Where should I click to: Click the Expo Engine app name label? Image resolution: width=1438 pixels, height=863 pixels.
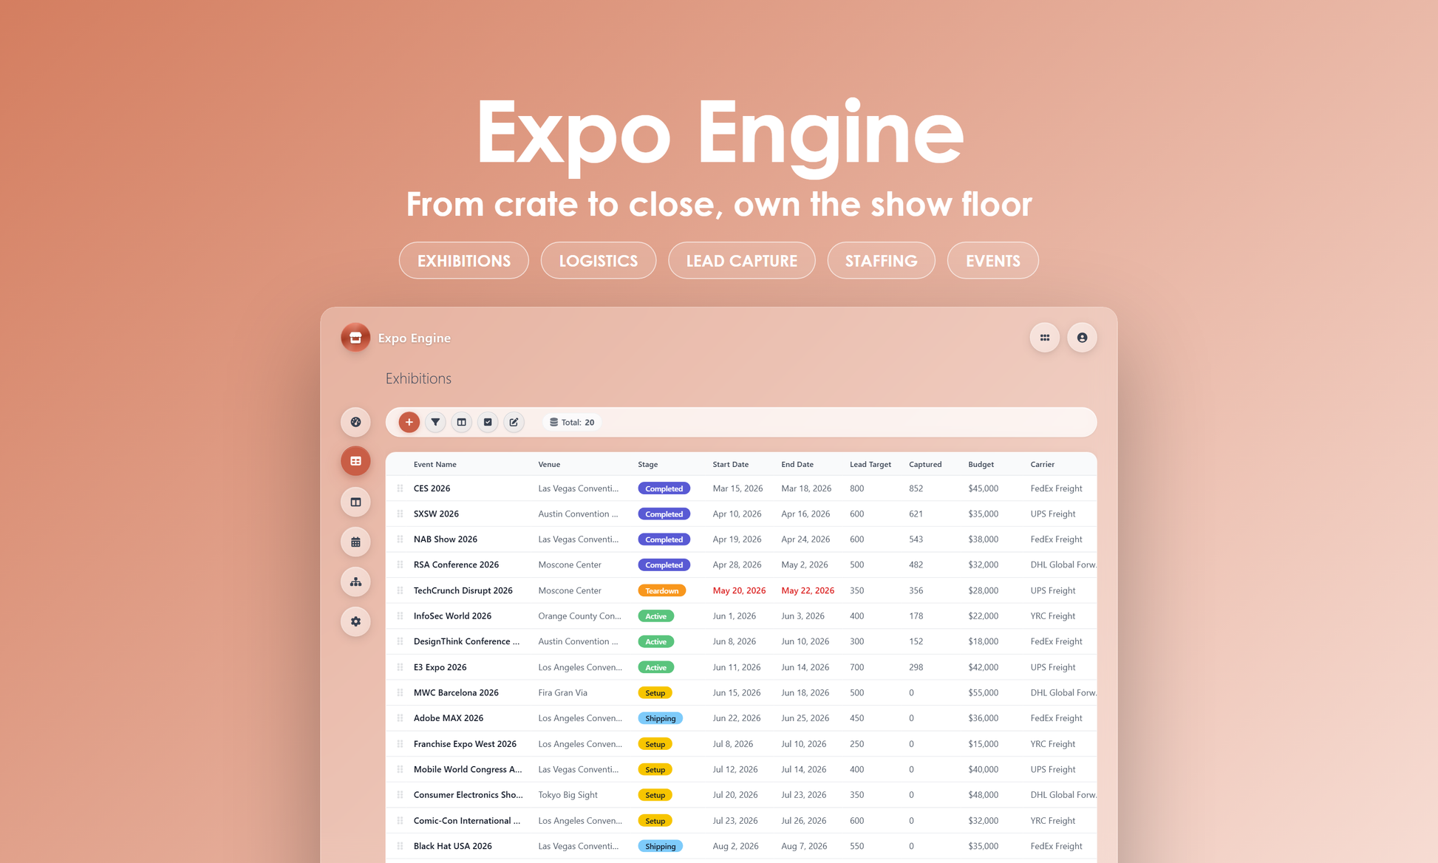[x=415, y=338]
